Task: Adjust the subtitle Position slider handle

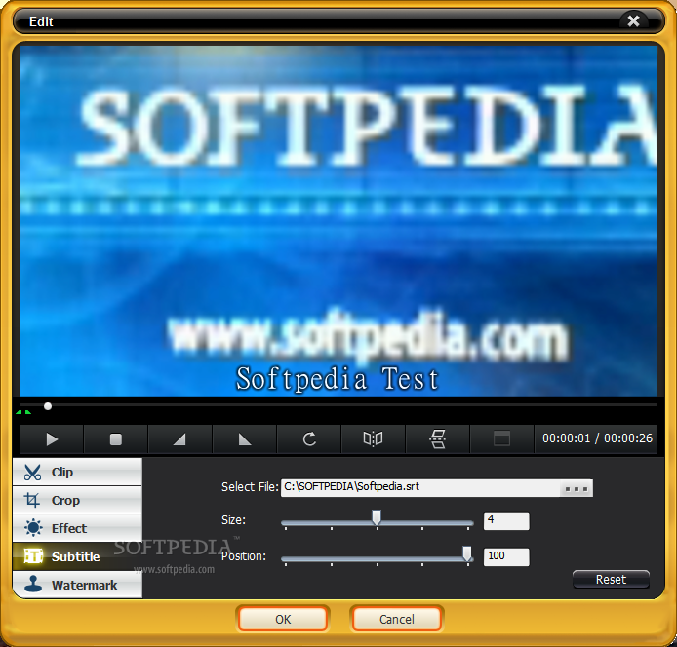Action: (467, 553)
